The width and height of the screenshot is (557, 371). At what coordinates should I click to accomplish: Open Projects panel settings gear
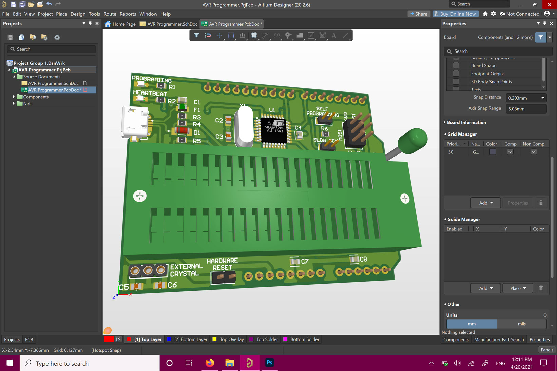click(57, 37)
